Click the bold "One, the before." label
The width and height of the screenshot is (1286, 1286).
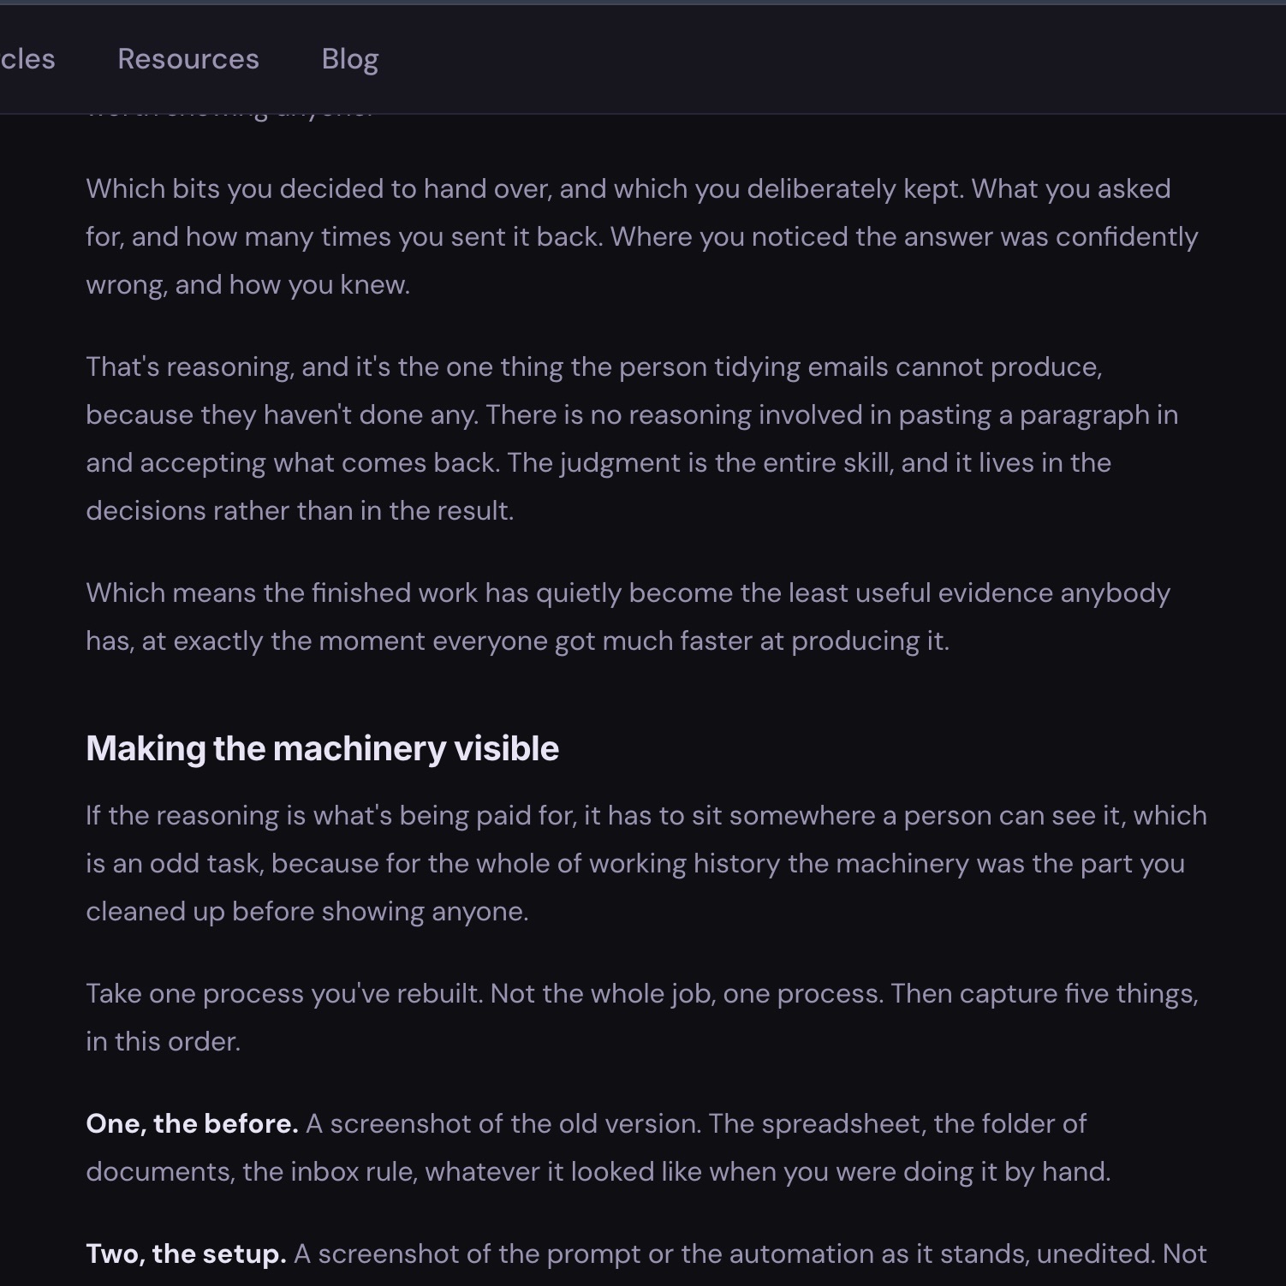pyautogui.click(x=192, y=1123)
